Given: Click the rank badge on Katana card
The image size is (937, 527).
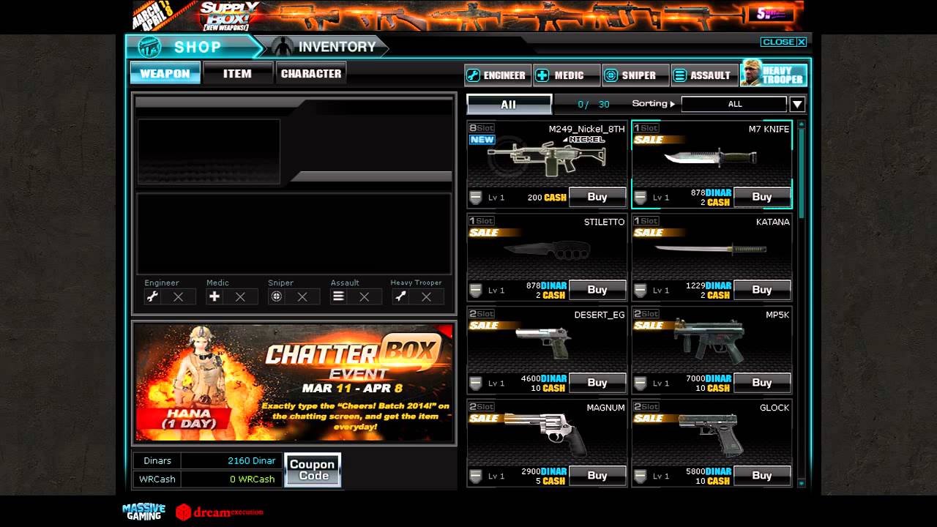Looking at the screenshot, I should (641, 291).
